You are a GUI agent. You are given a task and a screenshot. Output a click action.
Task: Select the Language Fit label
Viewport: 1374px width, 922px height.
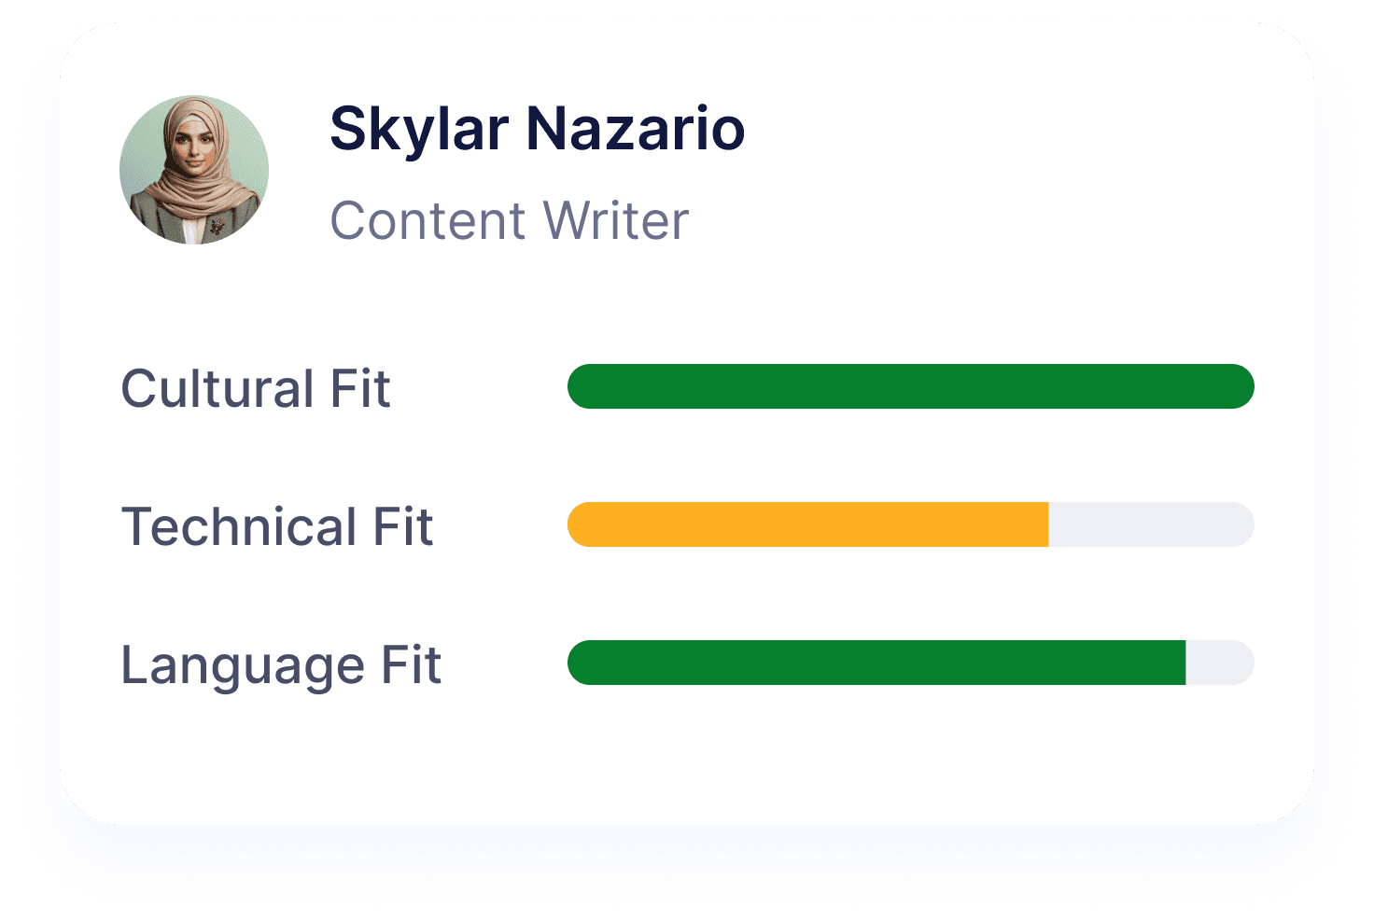point(281,667)
